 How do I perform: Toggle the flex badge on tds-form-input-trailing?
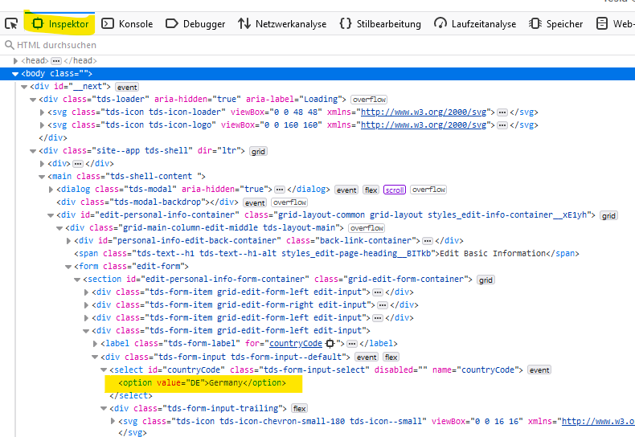pos(300,409)
